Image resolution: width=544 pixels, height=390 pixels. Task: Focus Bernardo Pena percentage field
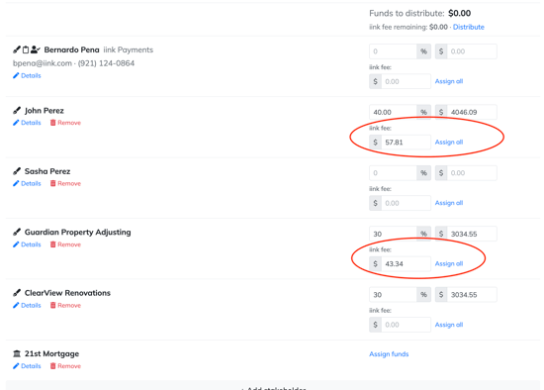coord(393,51)
